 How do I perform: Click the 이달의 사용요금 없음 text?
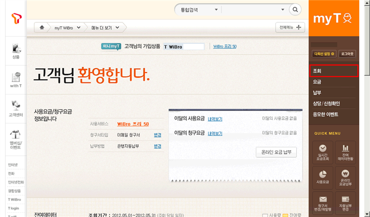pyautogui.click(x=279, y=119)
